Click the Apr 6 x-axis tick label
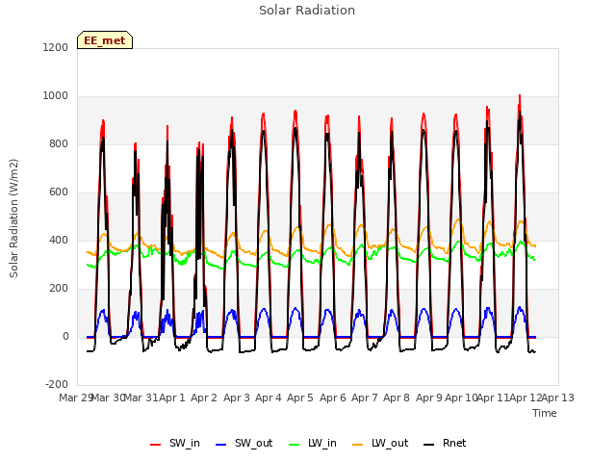The image size is (616, 462). 333,398
